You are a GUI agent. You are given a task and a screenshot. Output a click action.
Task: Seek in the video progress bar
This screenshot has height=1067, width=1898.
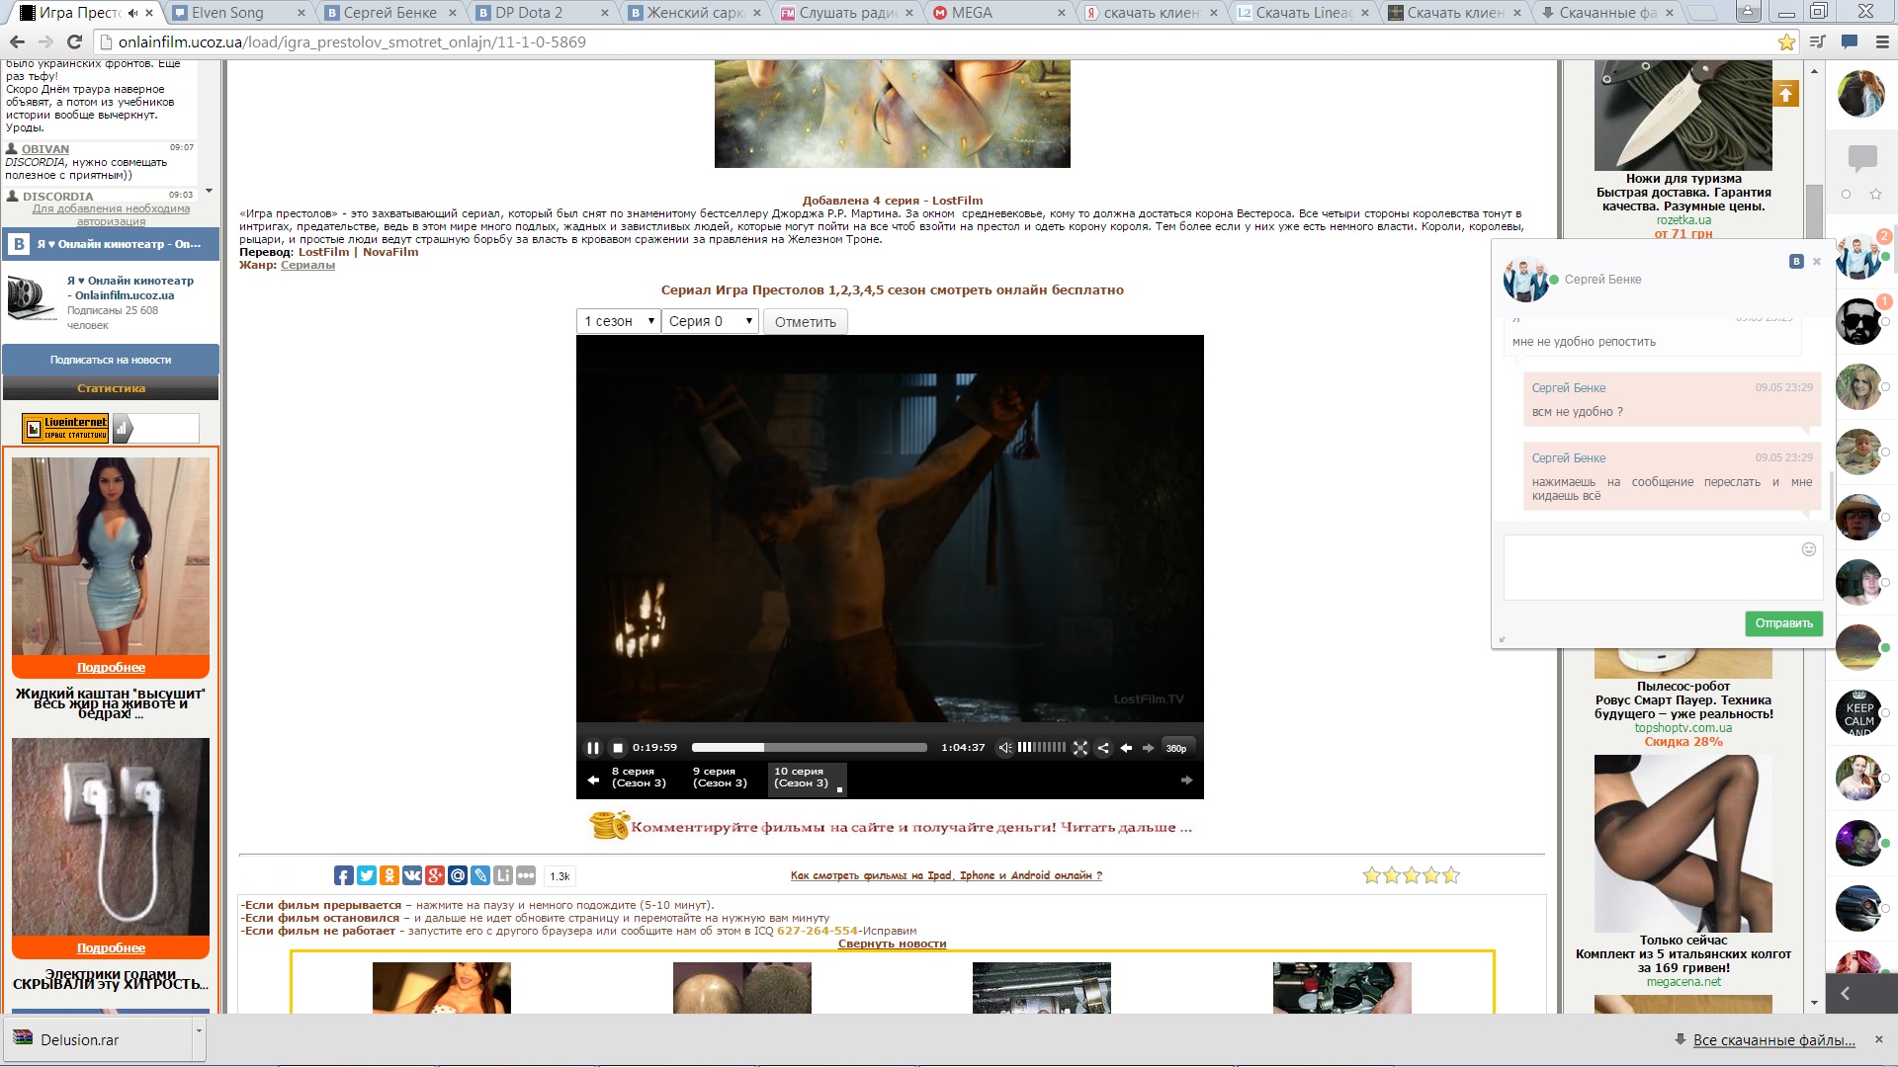(x=809, y=748)
